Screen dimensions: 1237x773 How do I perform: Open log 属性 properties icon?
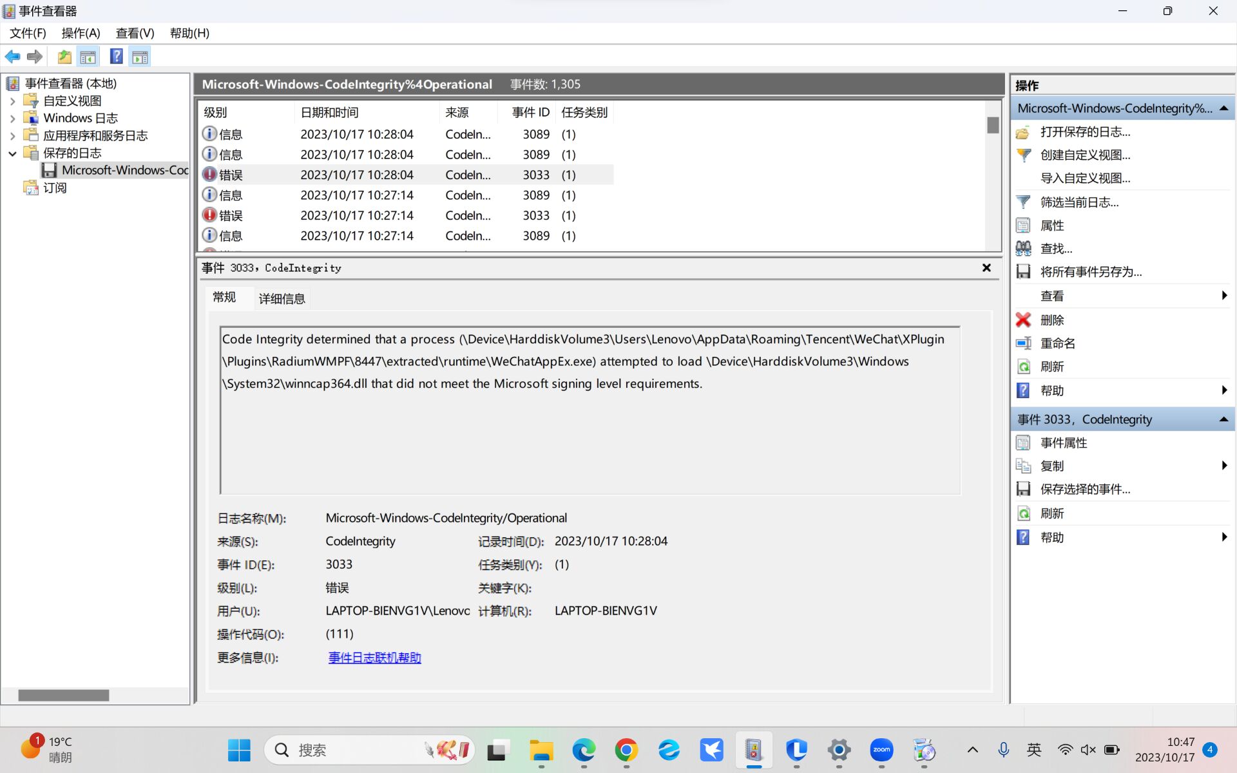click(x=1023, y=225)
